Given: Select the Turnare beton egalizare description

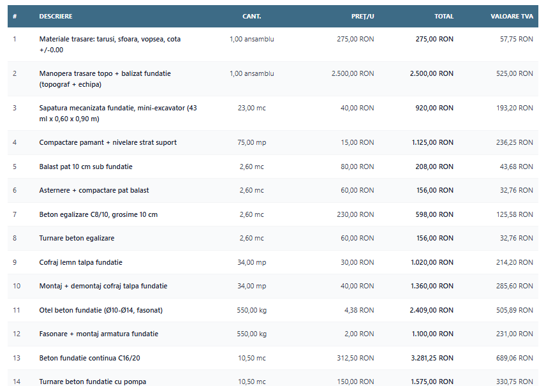Looking at the screenshot, I should (x=77, y=238).
